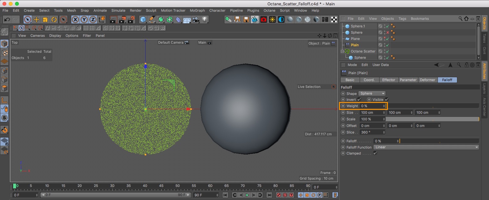The width and height of the screenshot is (489, 200).
Task: Click the Undo arrow icon
Action: coord(7,19)
